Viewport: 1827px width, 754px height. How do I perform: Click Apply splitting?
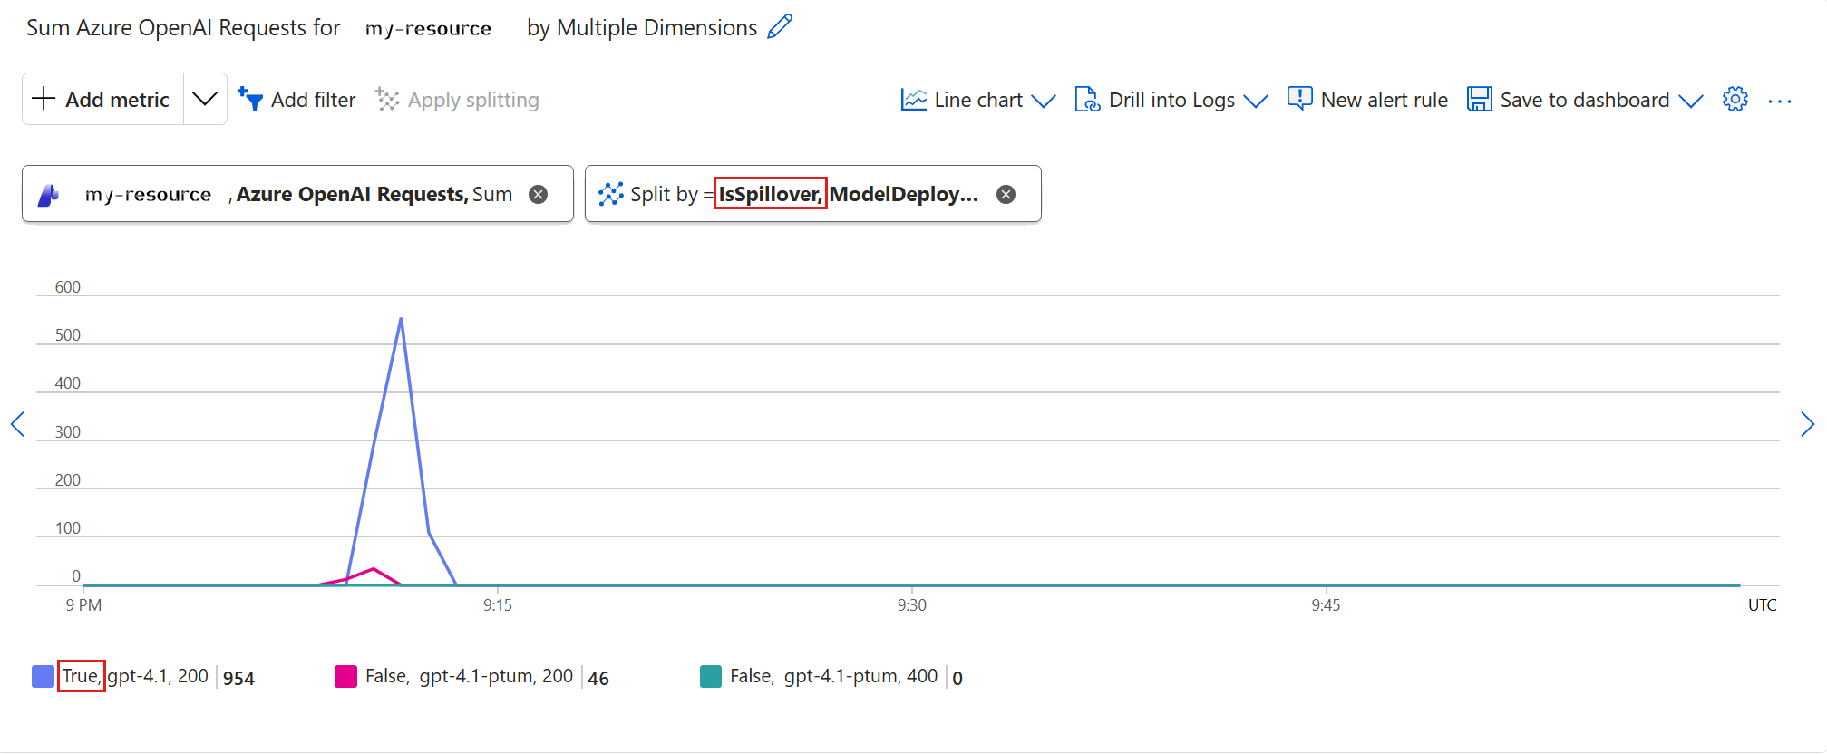[457, 100]
